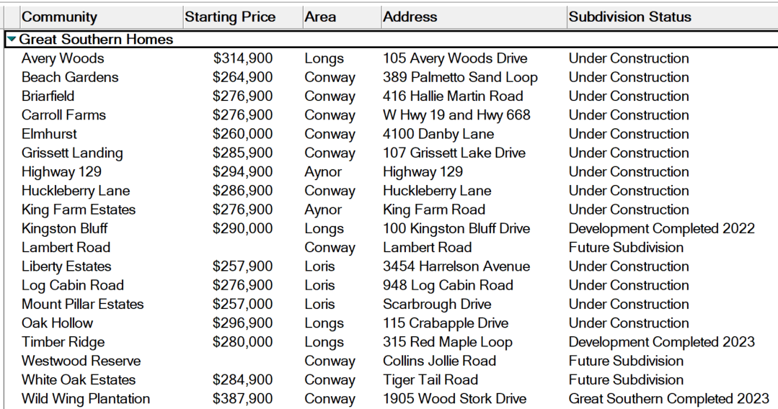Select the Avery Woods community row
This screenshot has width=778, height=409.
(63, 58)
